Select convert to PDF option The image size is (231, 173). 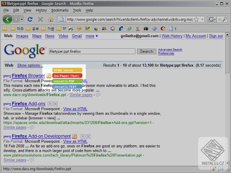(x=67, y=81)
